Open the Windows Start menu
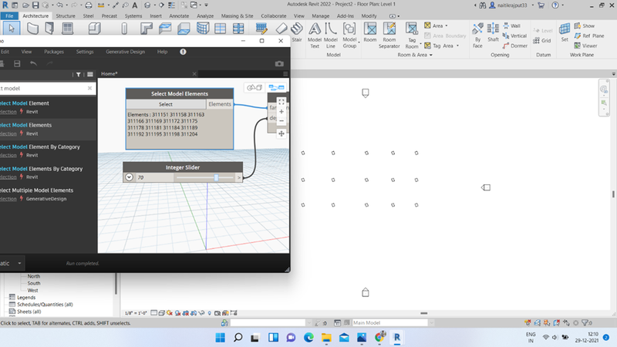Screen dimensions: 617x347 [221, 338]
